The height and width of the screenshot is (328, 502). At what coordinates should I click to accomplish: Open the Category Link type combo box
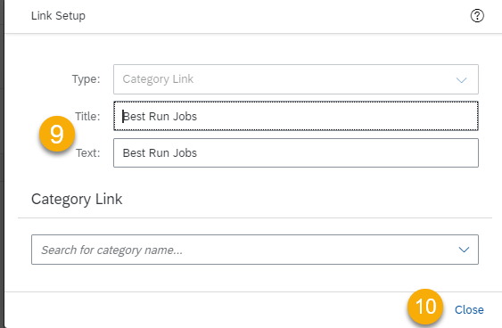coord(296,79)
